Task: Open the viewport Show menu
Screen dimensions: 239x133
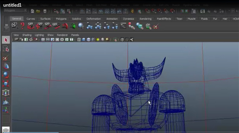Action: [50, 35]
